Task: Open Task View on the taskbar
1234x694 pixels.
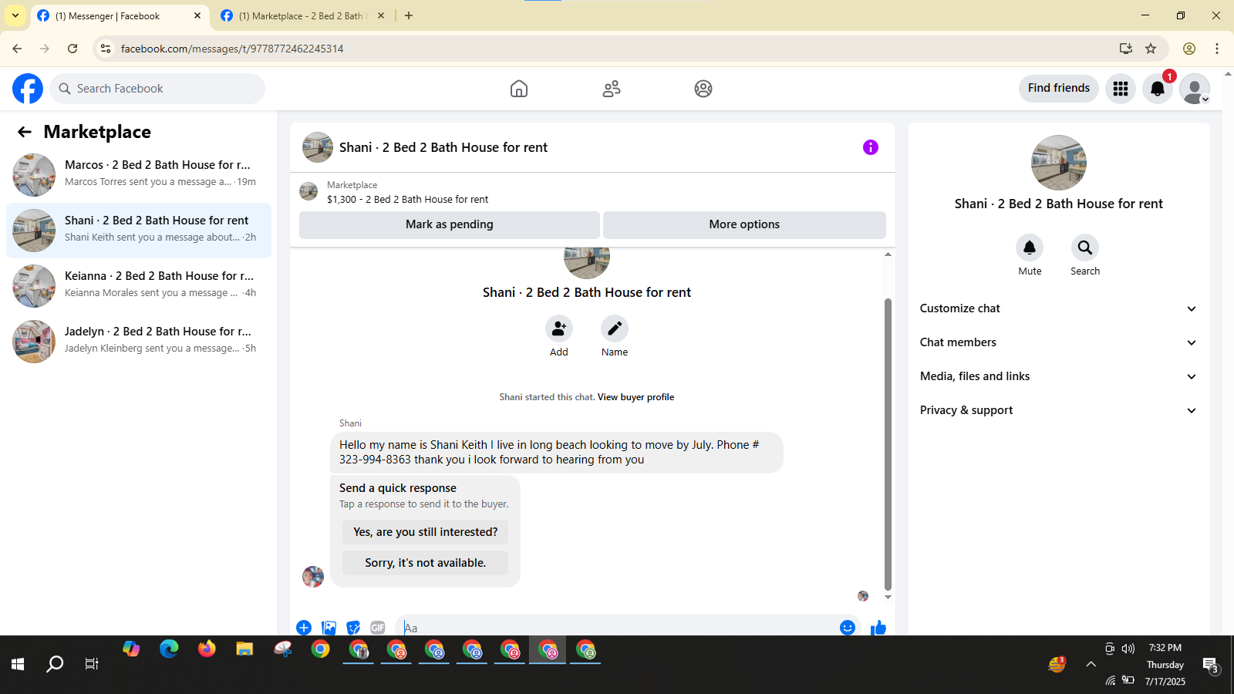Action: tap(91, 664)
